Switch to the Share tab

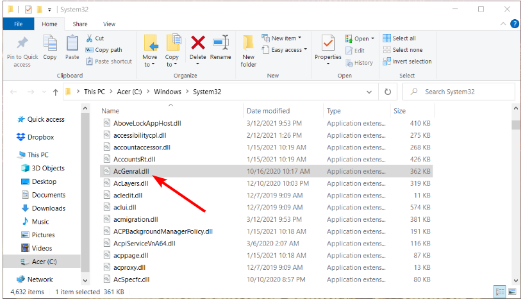coord(80,24)
